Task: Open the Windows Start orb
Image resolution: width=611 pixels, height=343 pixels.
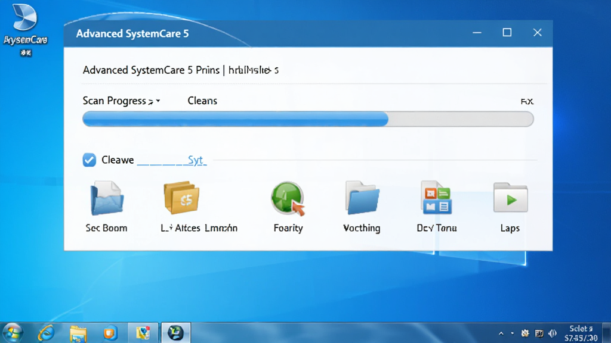Action: point(13,333)
